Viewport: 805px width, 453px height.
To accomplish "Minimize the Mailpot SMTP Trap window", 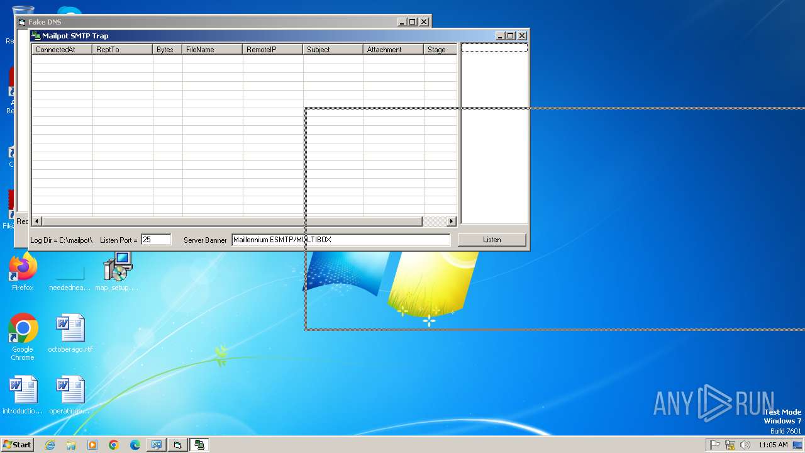I will click(501, 36).
